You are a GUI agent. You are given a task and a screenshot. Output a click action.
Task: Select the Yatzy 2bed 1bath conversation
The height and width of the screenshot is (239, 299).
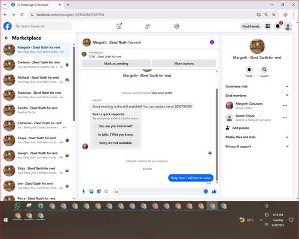point(36,170)
